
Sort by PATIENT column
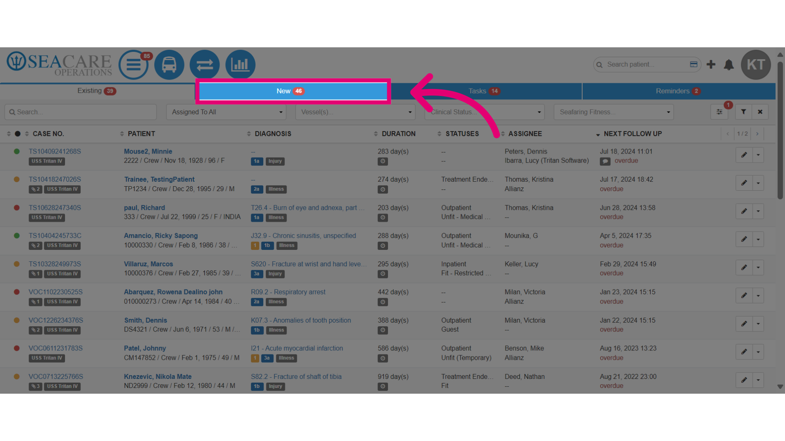[141, 134]
